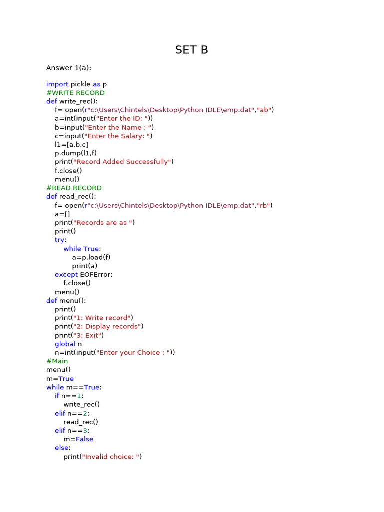Click the import pickle as p line
The image size is (384, 512).
click(x=76, y=84)
